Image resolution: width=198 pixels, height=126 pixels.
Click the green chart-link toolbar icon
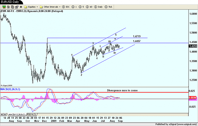click(x=4, y=7)
